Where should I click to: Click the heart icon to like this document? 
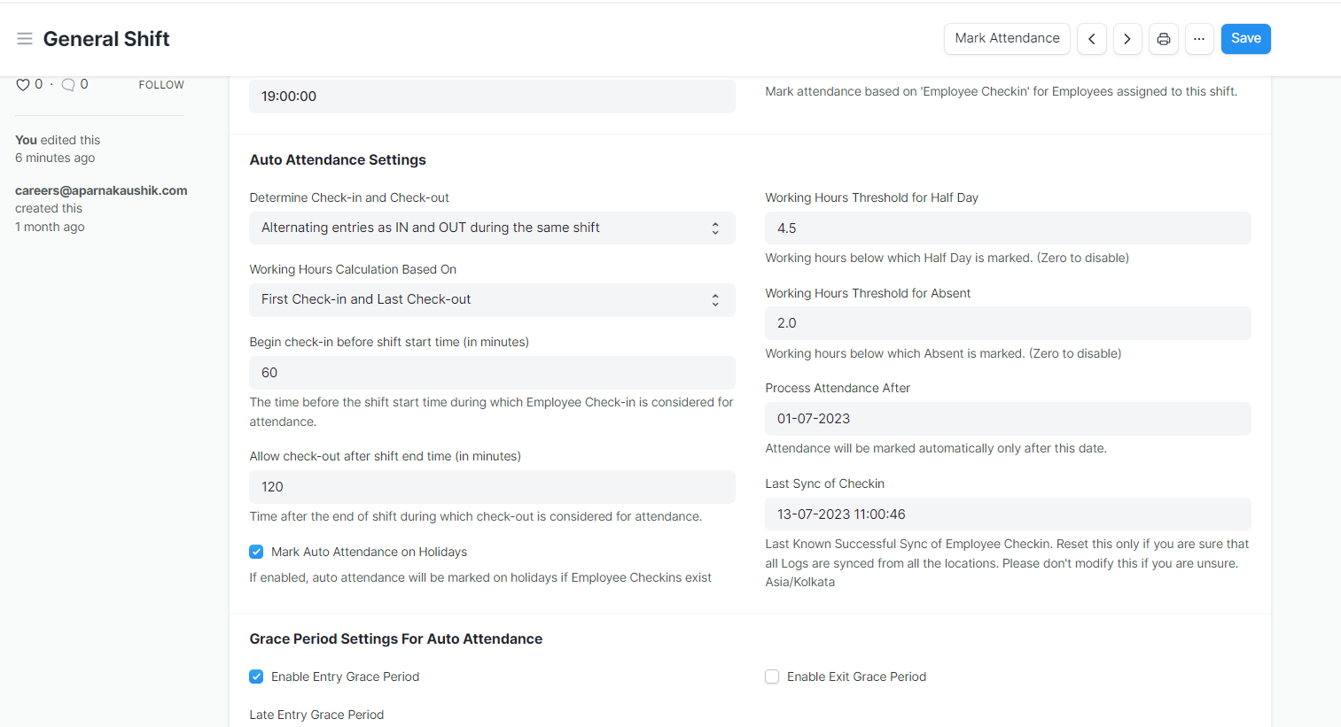coord(22,84)
